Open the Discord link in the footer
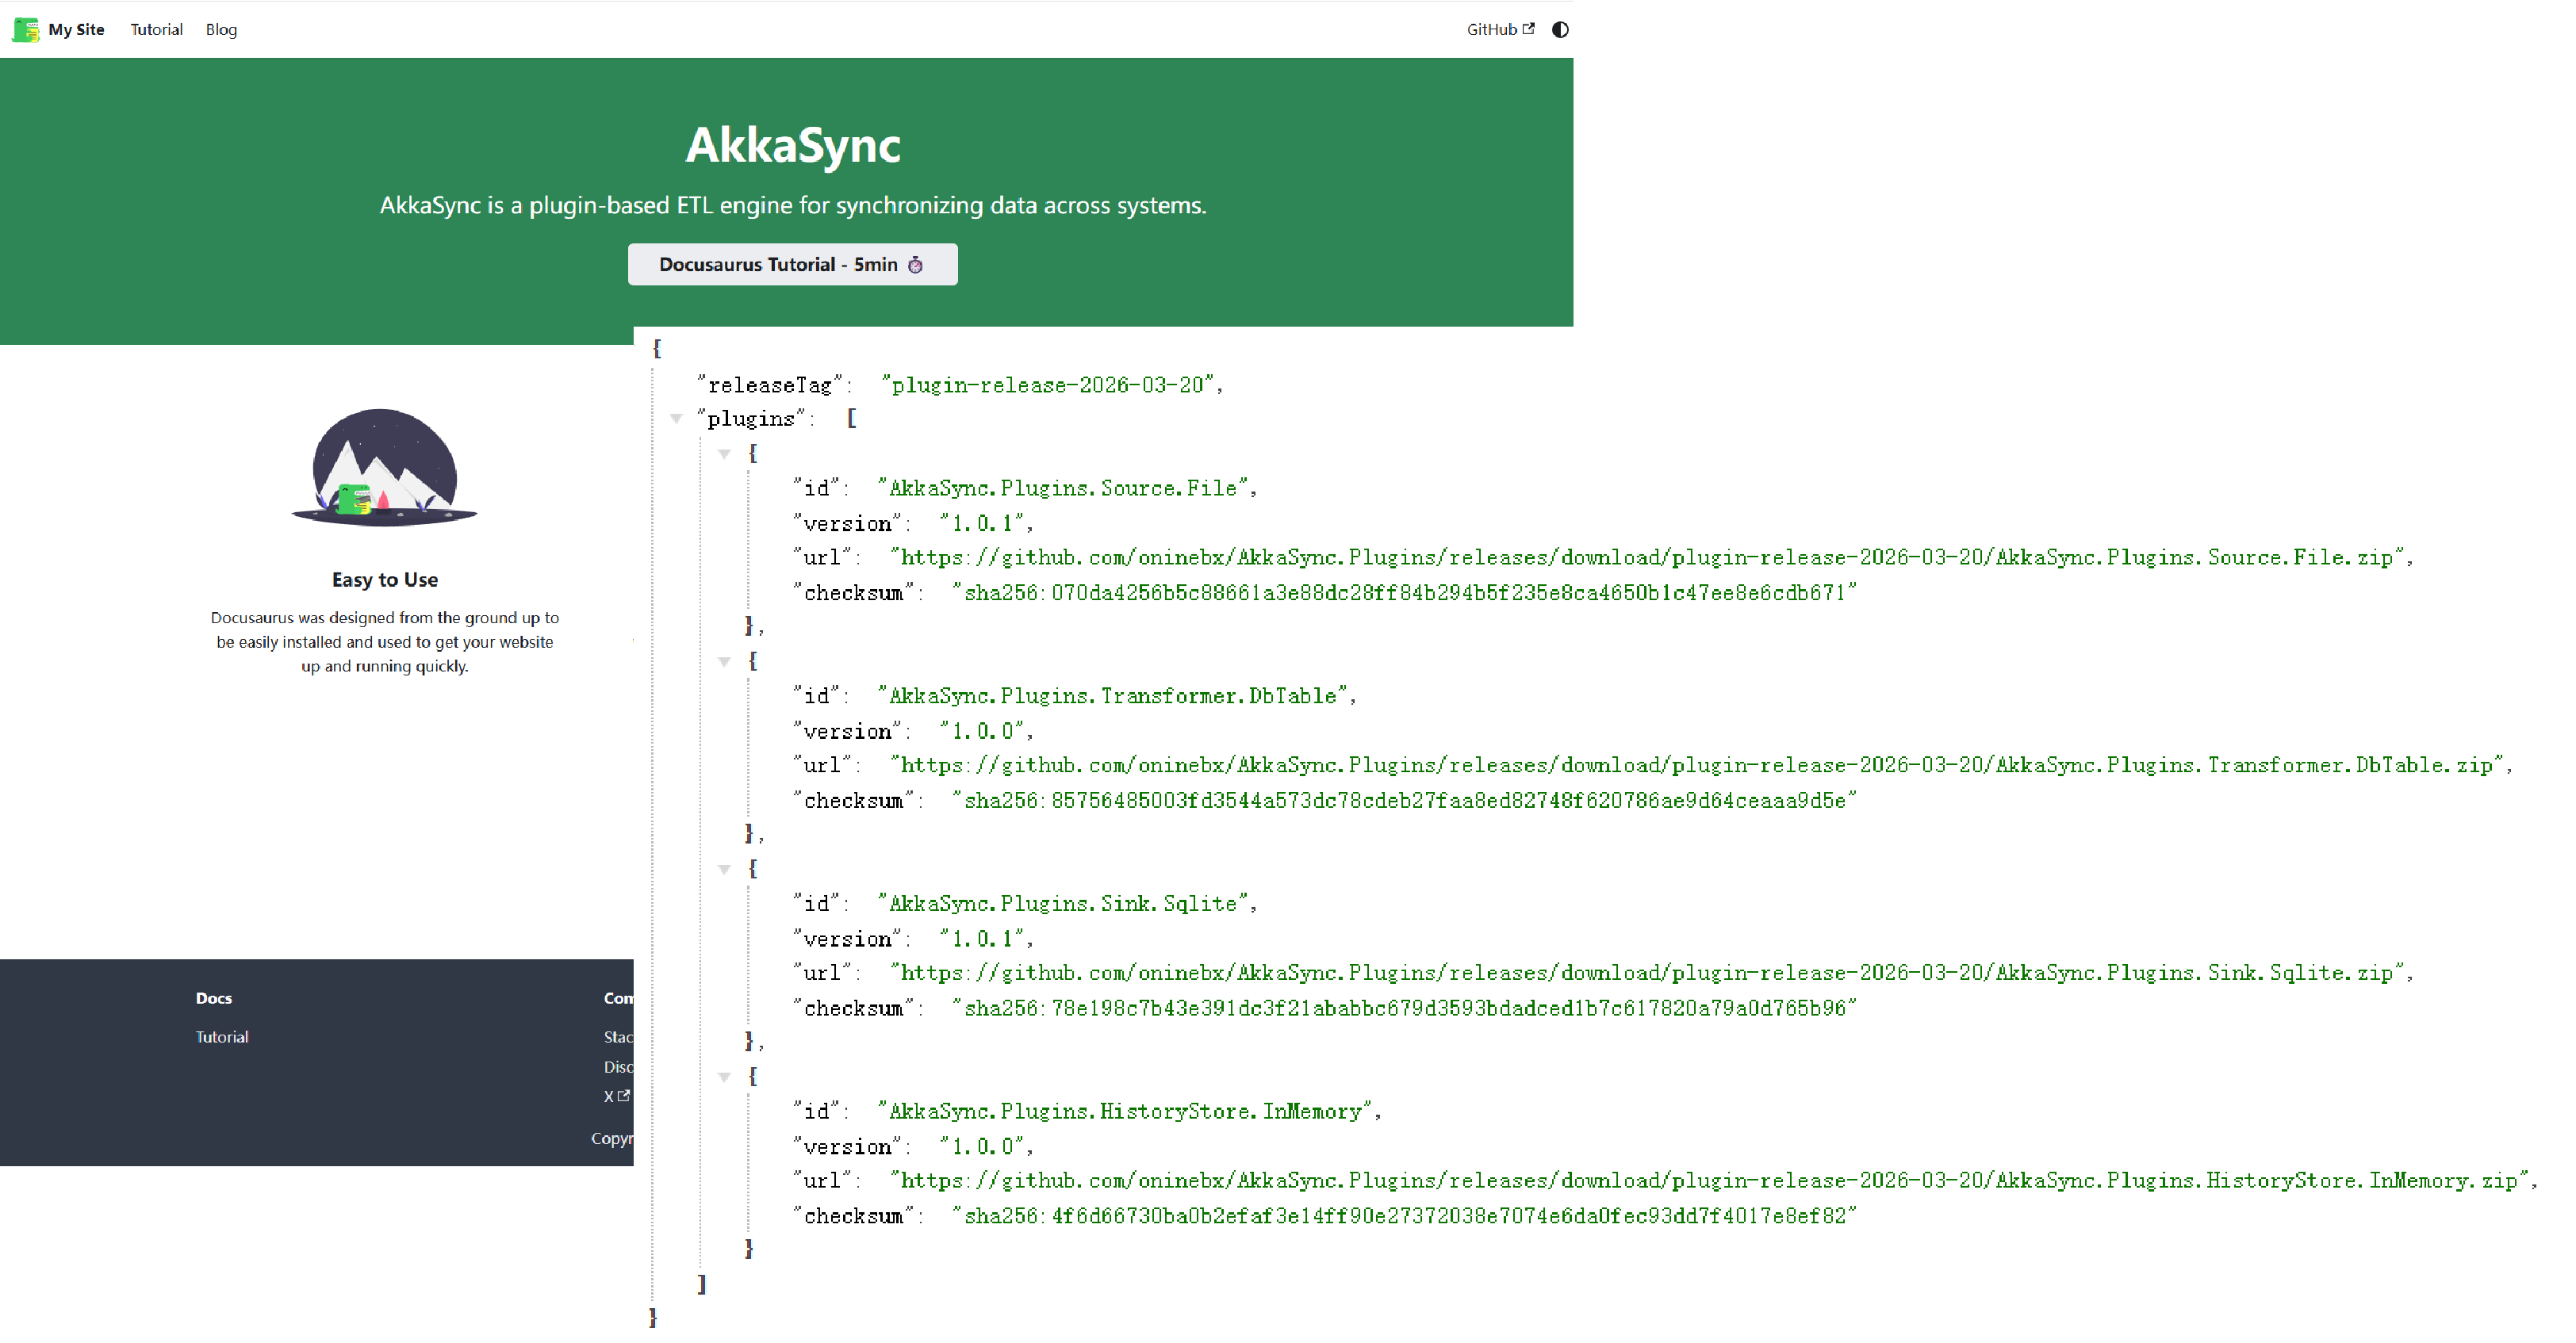The height and width of the screenshot is (1343, 2576). pos(617,1066)
